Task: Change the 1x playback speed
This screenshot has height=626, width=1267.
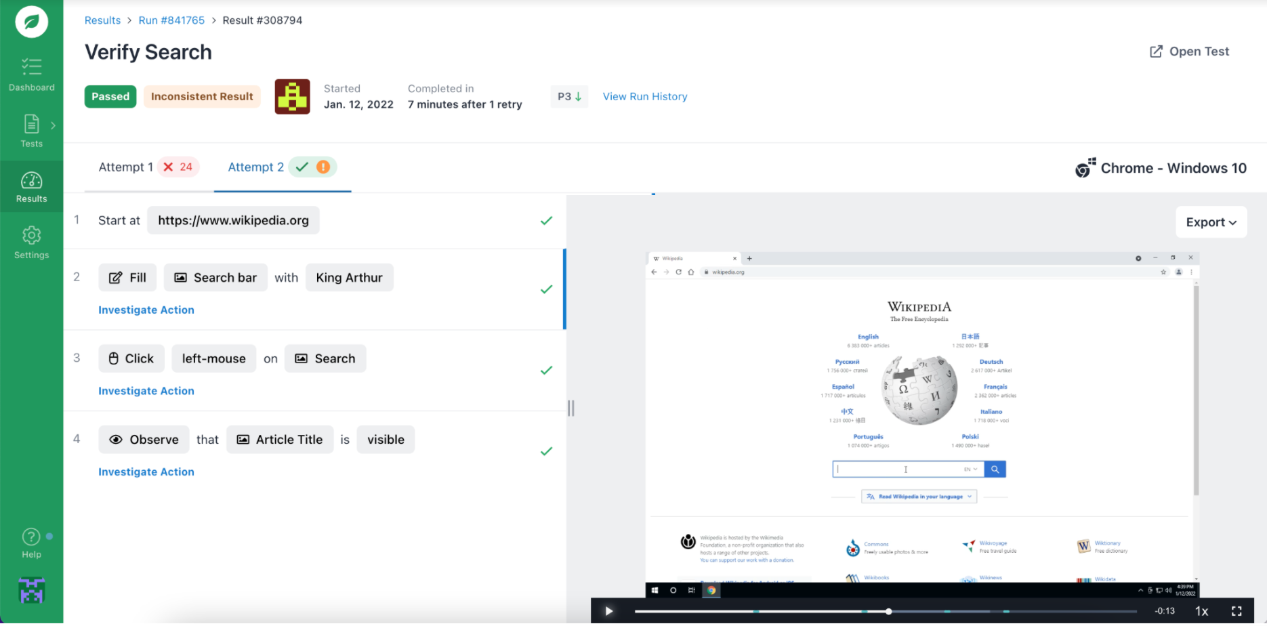Action: pyautogui.click(x=1201, y=611)
